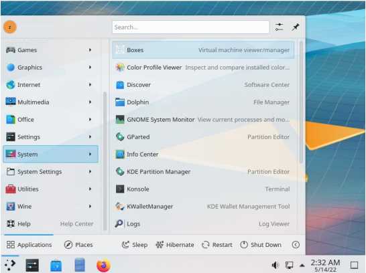366x273 pixels.
Task: Pin the launcher open with pin icon
Action: (x=295, y=27)
